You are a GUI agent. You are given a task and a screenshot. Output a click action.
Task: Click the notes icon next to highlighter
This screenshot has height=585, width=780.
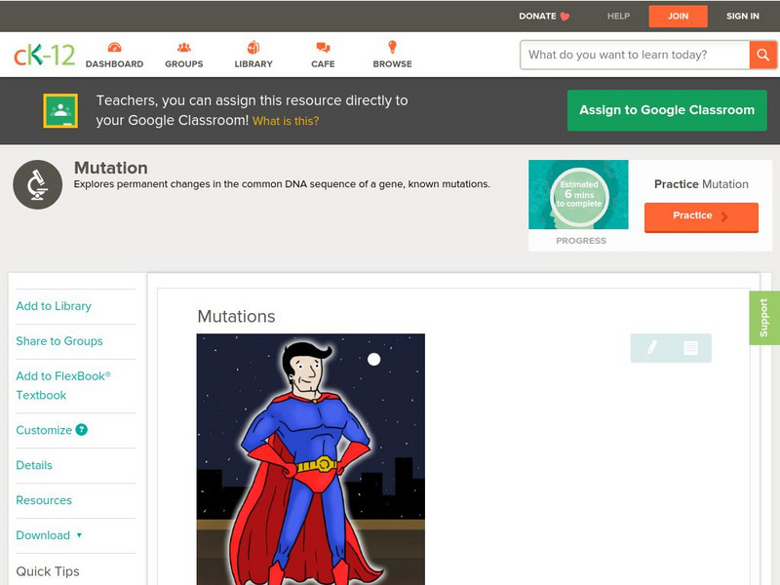click(690, 348)
